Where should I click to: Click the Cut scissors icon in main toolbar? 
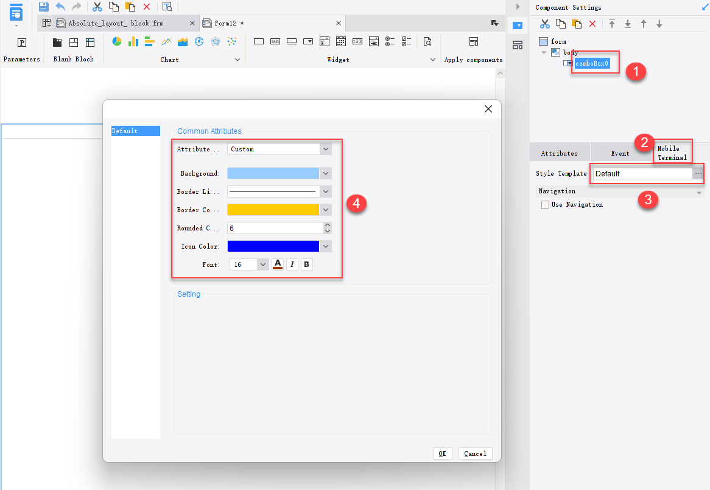(x=97, y=6)
